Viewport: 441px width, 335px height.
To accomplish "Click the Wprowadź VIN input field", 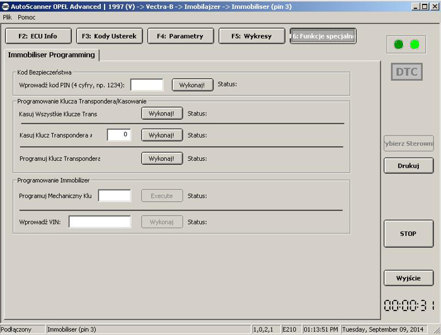I will pyautogui.click(x=100, y=221).
